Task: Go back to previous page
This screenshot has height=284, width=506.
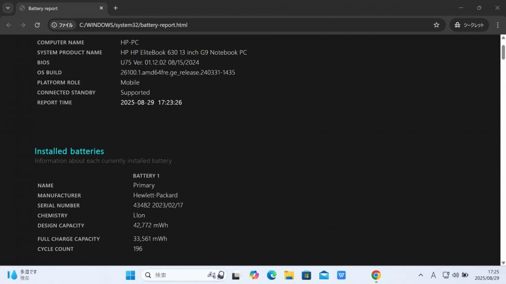Action: pyautogui.click(x=9, y=25)
